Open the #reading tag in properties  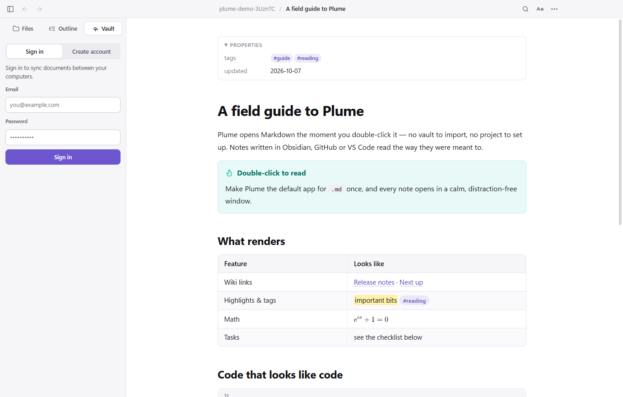point(307,58)
